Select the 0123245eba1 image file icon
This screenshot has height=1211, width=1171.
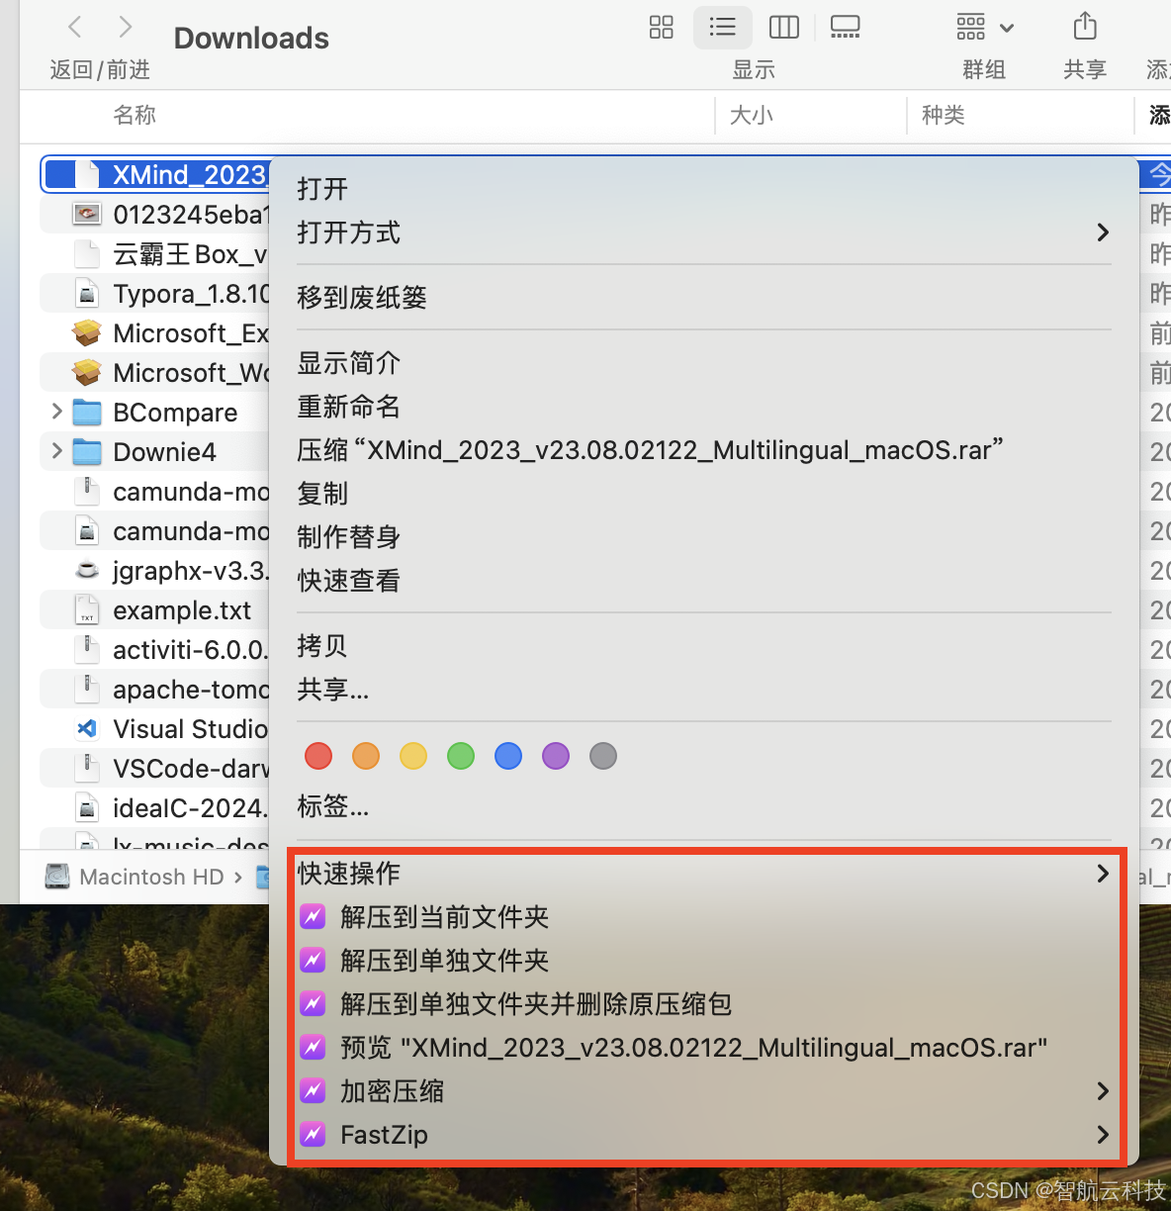click(87, 214)
